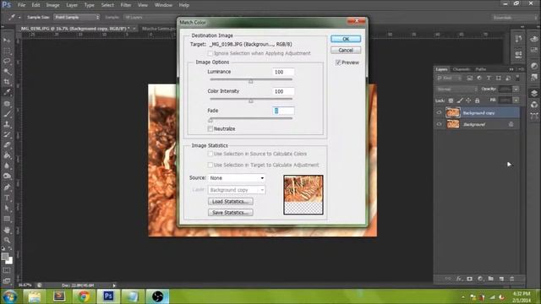This screenshot has width=541, height=304.
Task: Select the Hand tool
Action: pyautogui.click(x=7, y=230)
